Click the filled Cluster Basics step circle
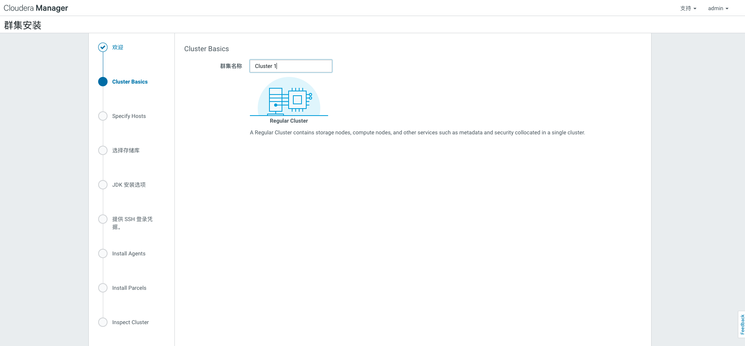Screen dimensions: 745x346 coord(103,82)
